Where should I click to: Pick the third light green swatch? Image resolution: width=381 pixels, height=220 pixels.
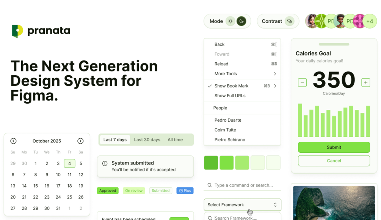[x=242, y=163]
